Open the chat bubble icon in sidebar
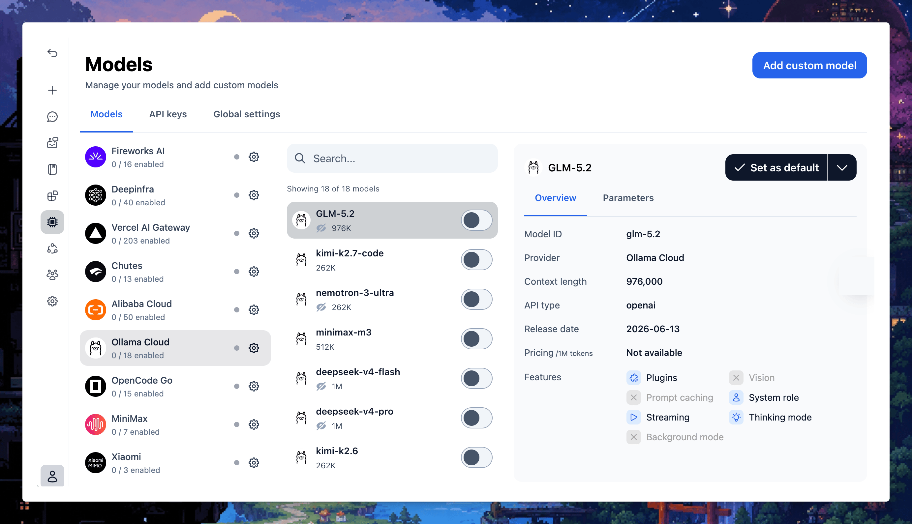 [52, 117]
